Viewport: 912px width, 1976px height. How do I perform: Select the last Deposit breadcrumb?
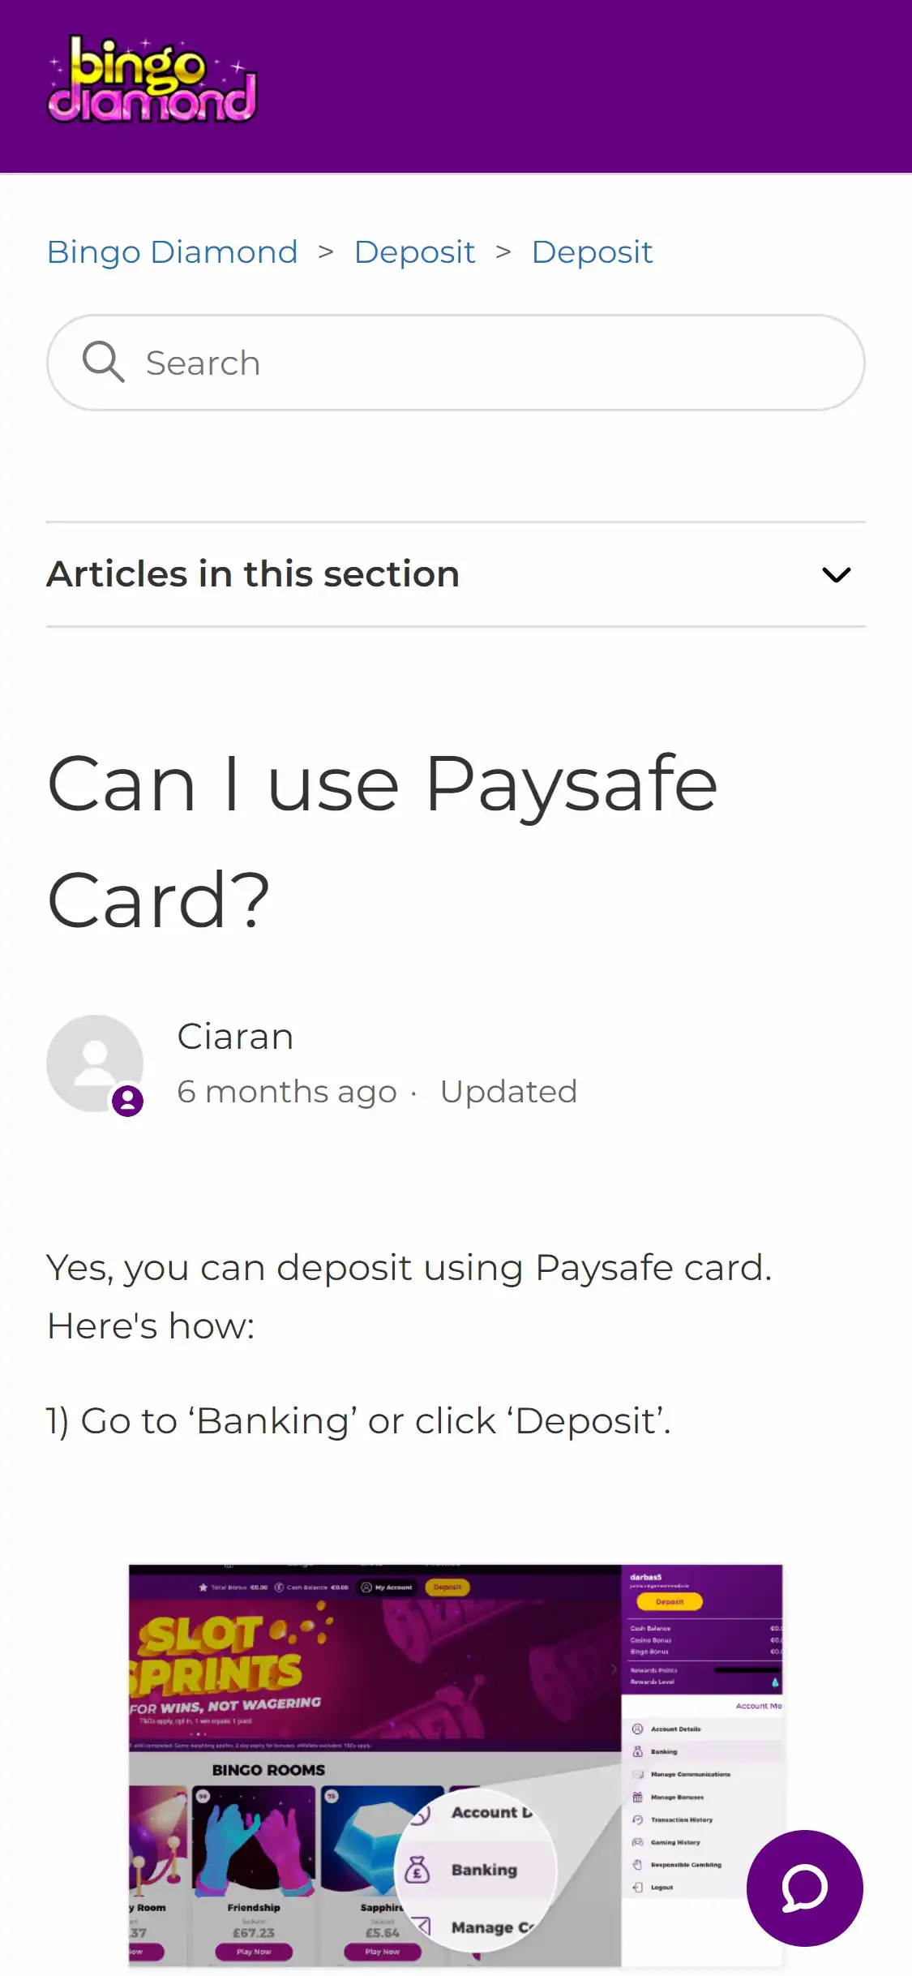point(592,252)
